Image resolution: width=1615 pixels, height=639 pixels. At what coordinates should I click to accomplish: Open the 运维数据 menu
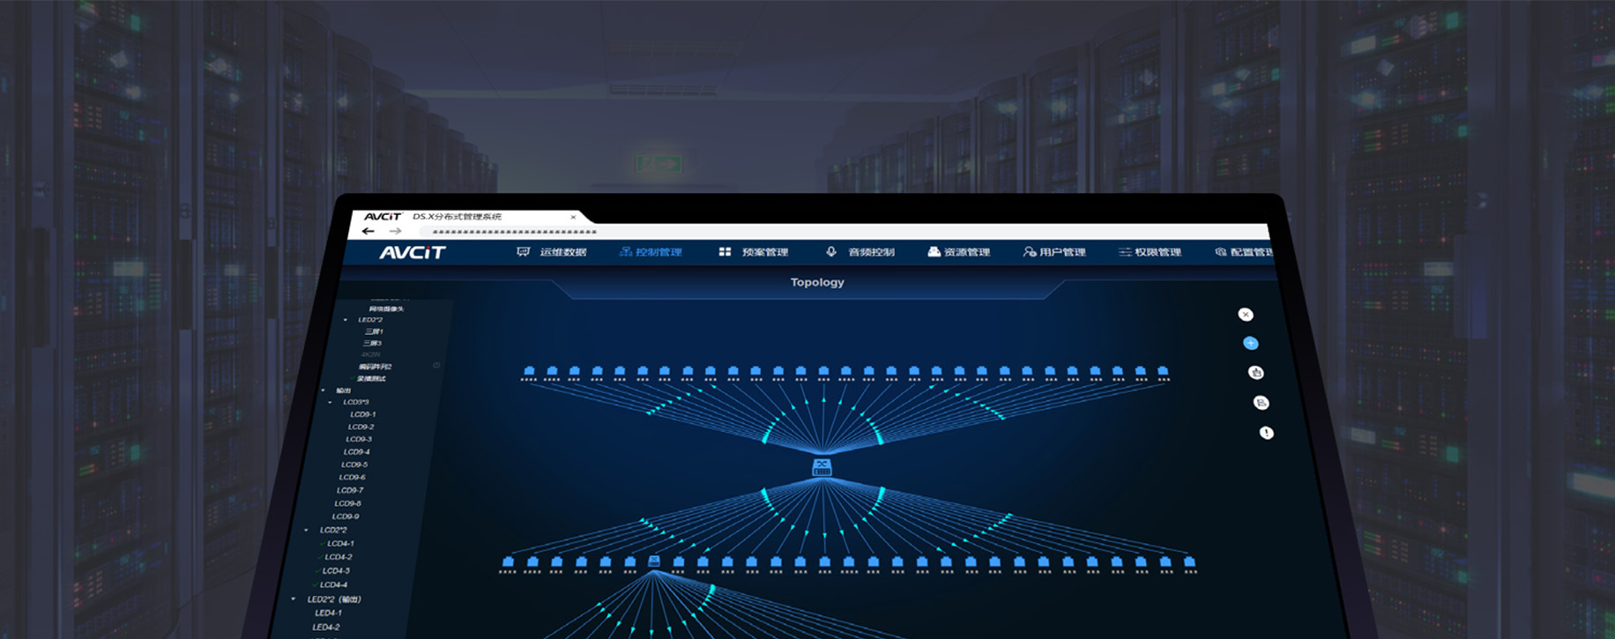click(552, 252)
